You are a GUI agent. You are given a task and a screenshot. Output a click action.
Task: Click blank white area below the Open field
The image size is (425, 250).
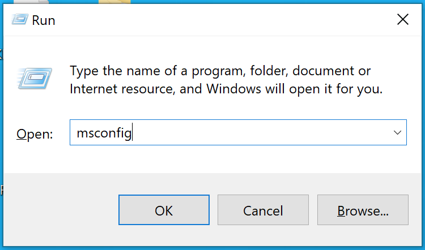238,159
